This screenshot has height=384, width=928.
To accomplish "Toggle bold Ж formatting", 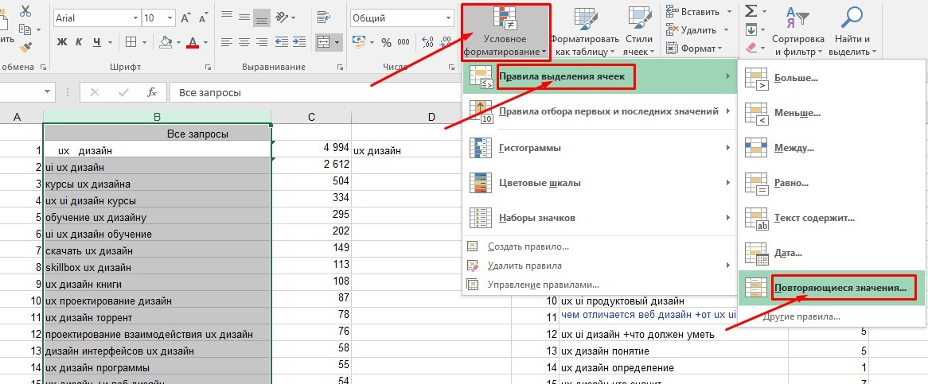I will pyautogui.click(x=61, y=41).
